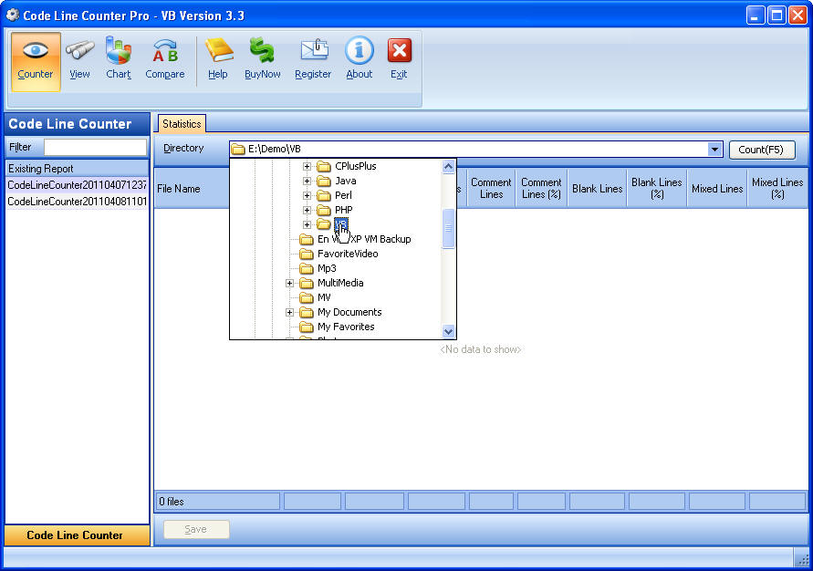Expand the Perl folder node
This screenshot has width=813, height=571.
pyautogui.click(x=307, y=195)
